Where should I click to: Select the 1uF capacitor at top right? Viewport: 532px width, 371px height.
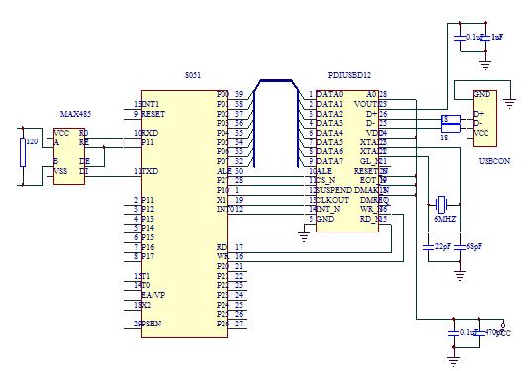pos(486,37)
